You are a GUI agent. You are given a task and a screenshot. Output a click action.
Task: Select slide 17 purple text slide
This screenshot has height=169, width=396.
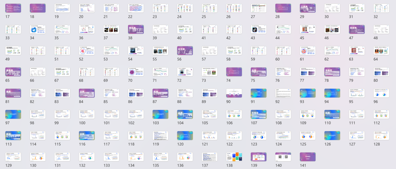click(13, 8)
